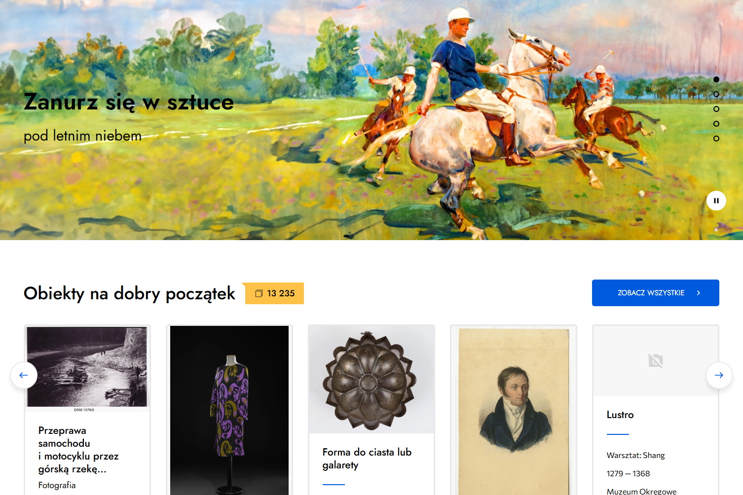Screen dimensions: 743x495
Task: Open the purple patterned dress image
Action: click(x=229, y=410)
